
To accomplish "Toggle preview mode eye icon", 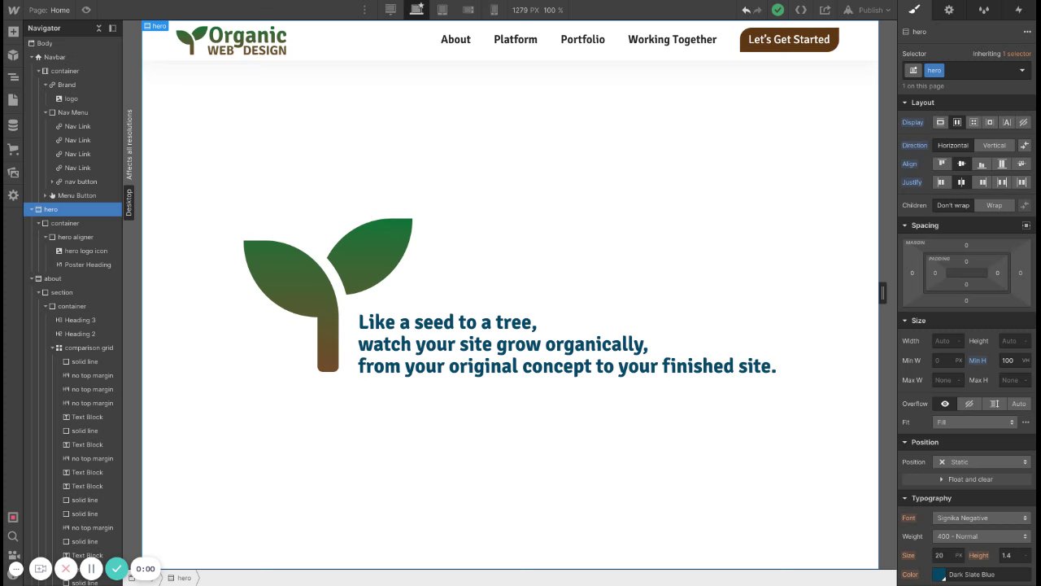I will pyautogui.click(x=86, y=10).
